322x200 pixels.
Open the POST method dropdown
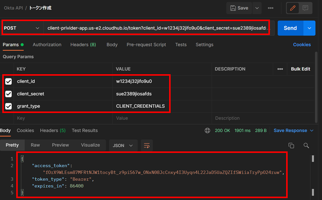click(22, 28)
